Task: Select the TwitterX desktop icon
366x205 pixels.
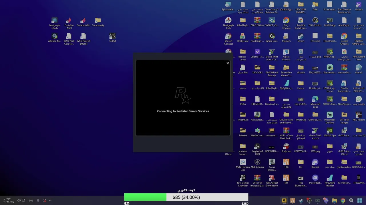Action: [x=243, y=132]
